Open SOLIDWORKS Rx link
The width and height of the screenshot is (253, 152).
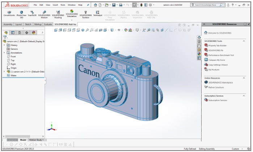[x=214, y=50]
